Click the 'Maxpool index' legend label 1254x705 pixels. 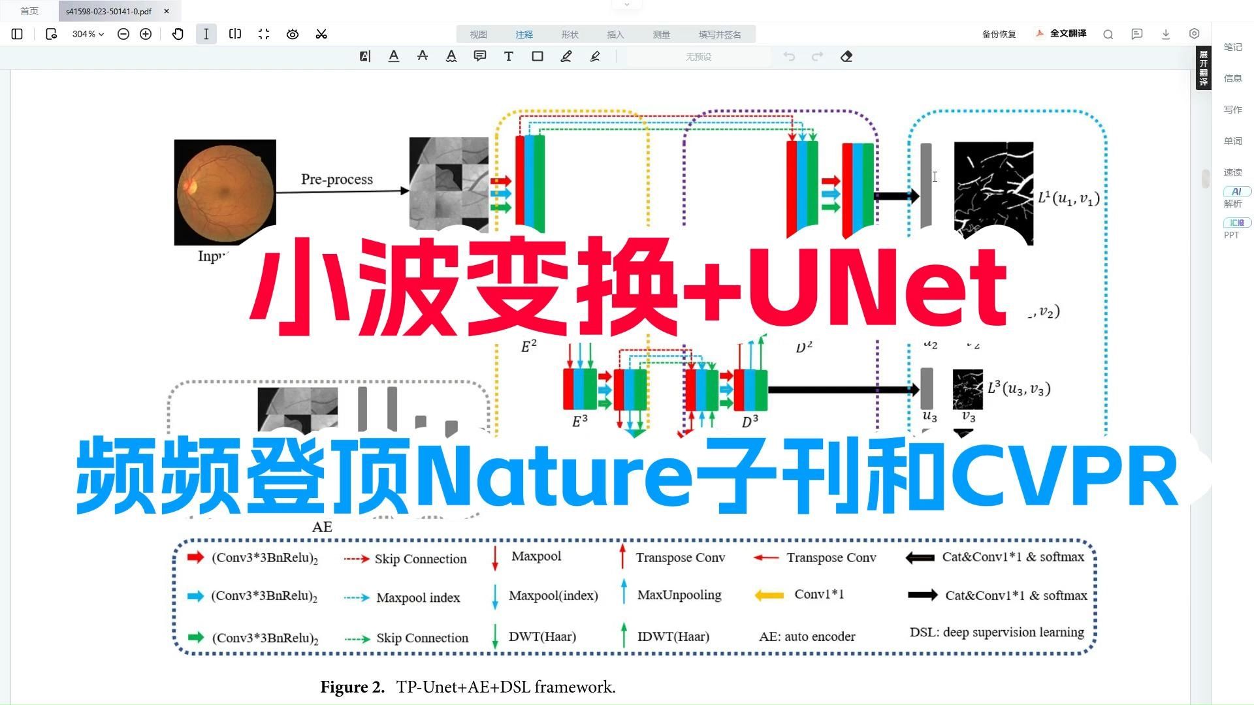tap(418, 597)
